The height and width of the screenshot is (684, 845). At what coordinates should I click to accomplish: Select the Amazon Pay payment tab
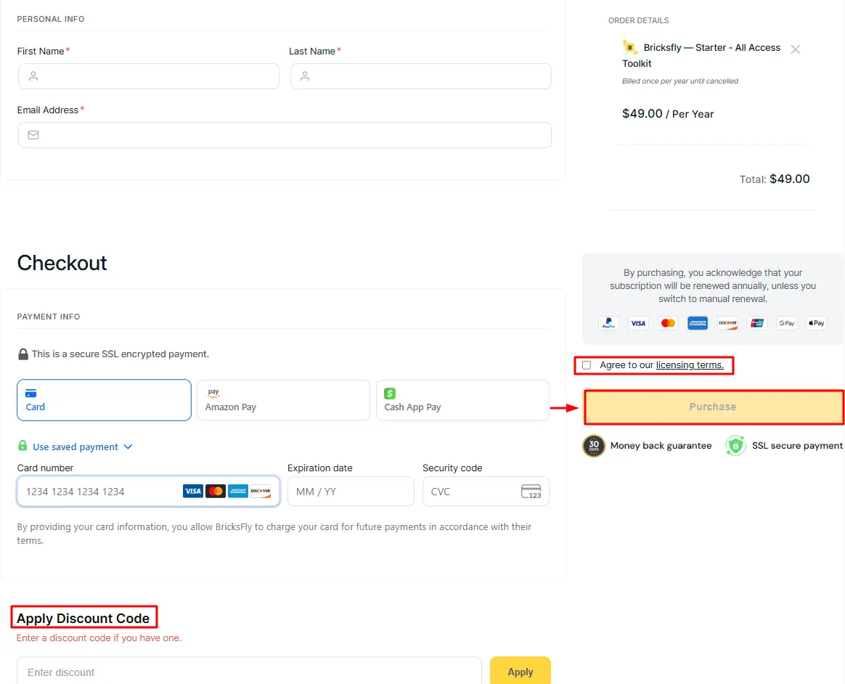coord(283,400)
